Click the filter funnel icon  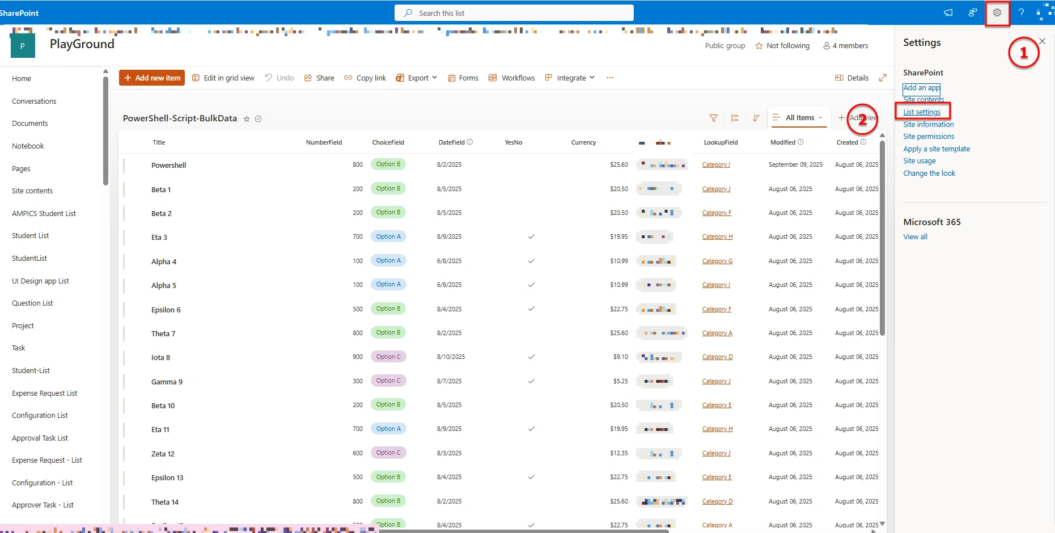pyautogui.click(x=714, y=118)
